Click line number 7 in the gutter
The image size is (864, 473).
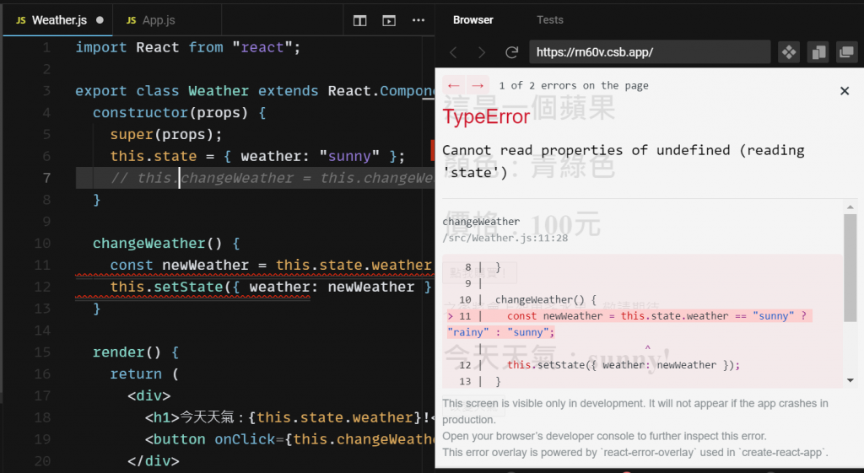click(46, 178)
